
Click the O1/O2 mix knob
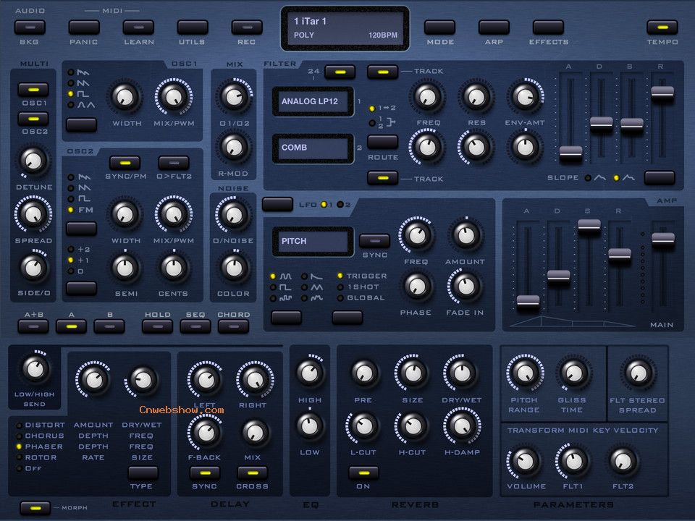coord(234,96)
